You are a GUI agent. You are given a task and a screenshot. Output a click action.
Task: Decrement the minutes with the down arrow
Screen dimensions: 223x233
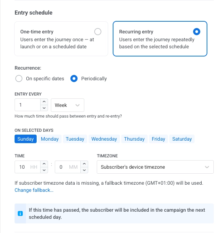84,170
